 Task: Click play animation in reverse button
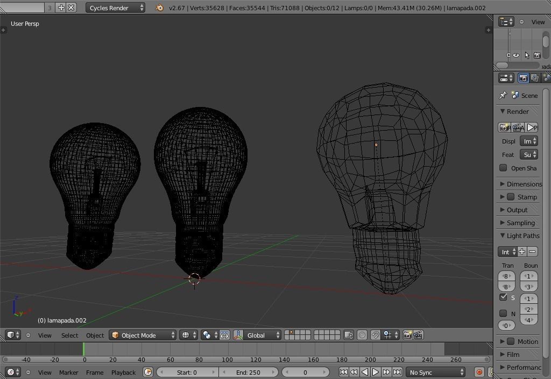click(365, 372)
